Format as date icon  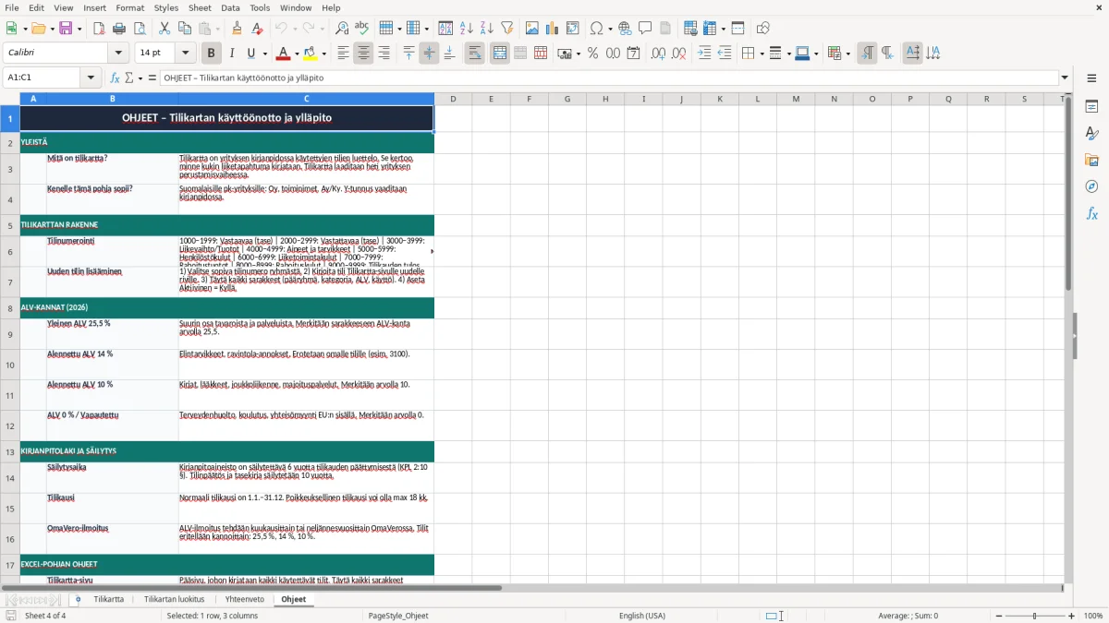point(634,54)
